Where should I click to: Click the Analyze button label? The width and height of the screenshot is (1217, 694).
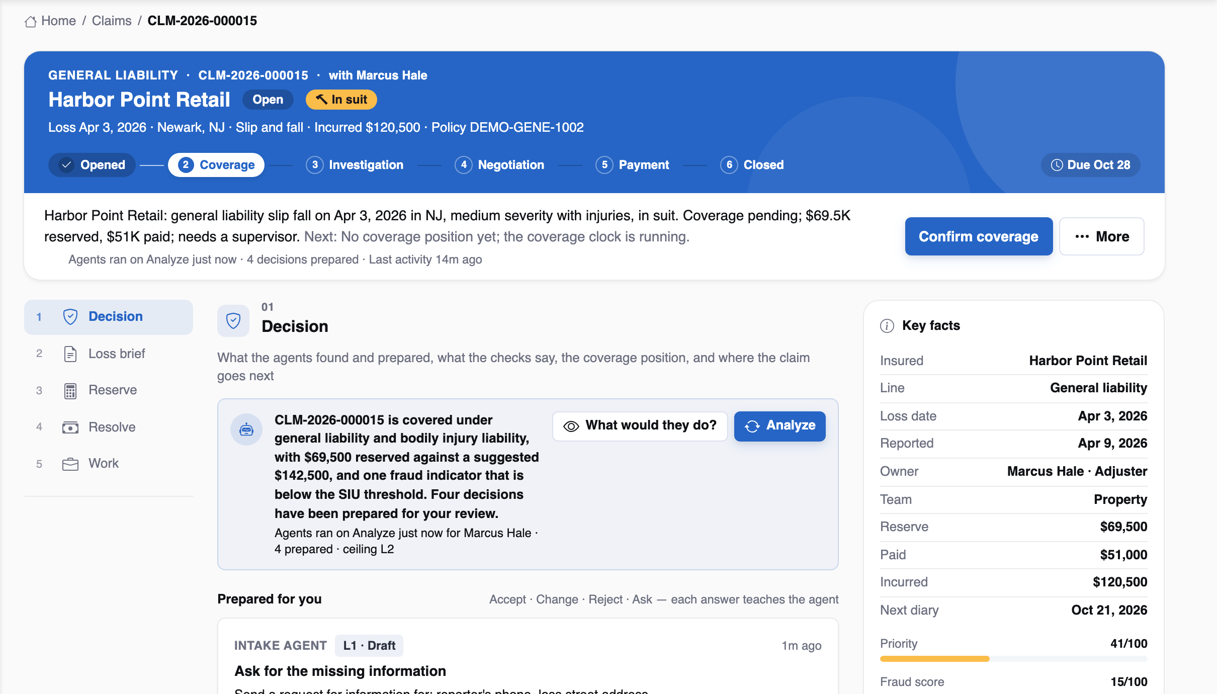pyautogui.click(x=791, y=425)
